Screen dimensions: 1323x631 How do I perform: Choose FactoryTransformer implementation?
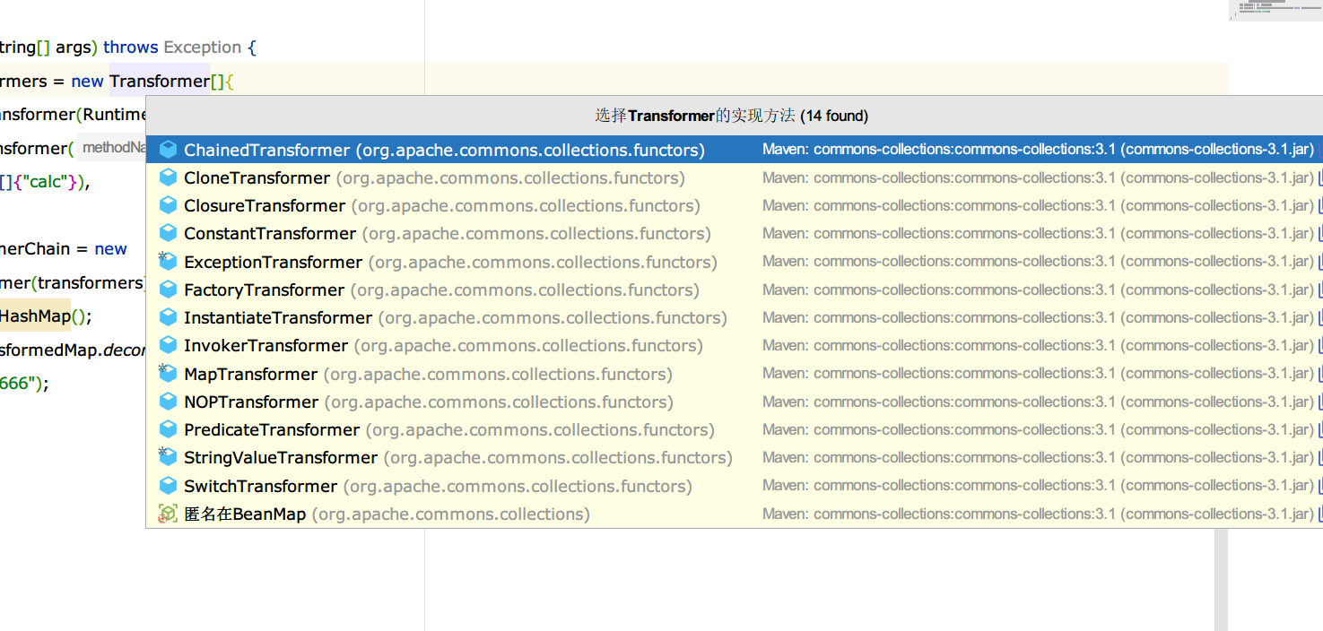tap(734, 290)
